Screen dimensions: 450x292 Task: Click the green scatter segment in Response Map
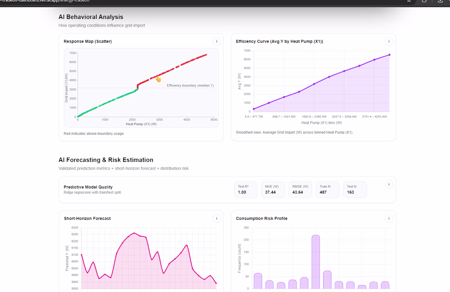[108, 103]
